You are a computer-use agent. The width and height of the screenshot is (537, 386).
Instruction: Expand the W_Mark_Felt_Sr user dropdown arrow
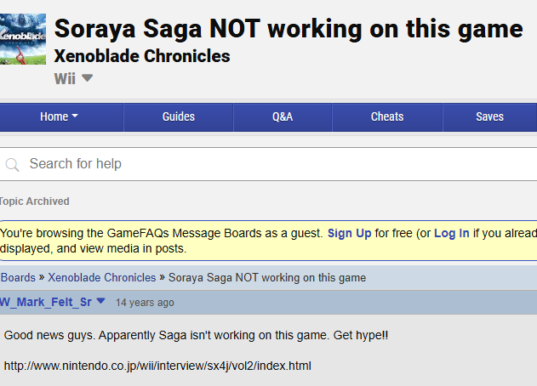point(100,301)
